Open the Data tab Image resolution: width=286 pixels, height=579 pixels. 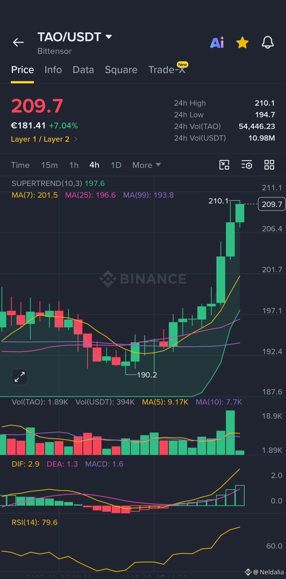tap(83, 70)
